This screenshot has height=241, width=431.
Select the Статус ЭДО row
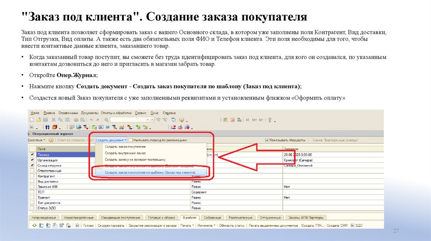pos(206,208)
